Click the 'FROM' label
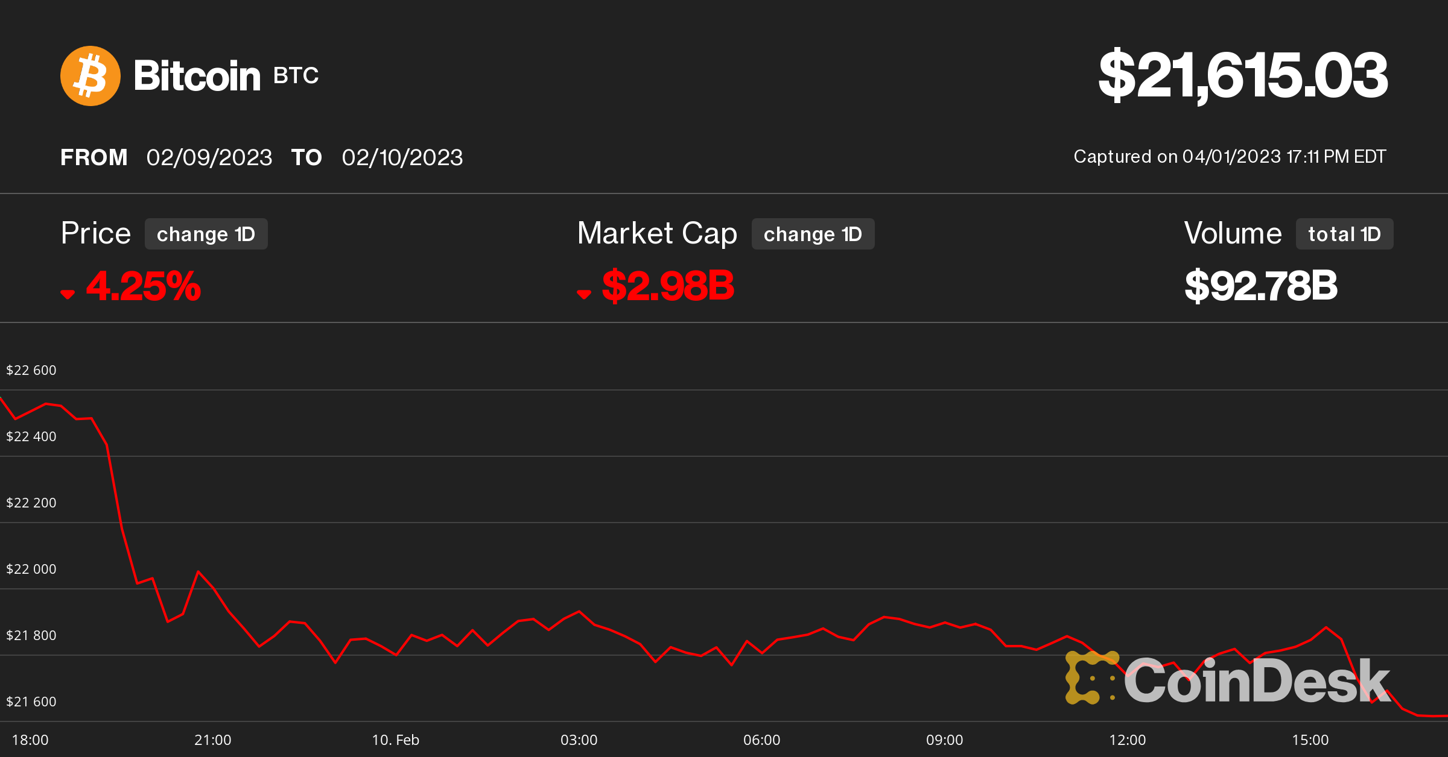Viewport: 1448px width, 757px height. [x=94, y=158]
